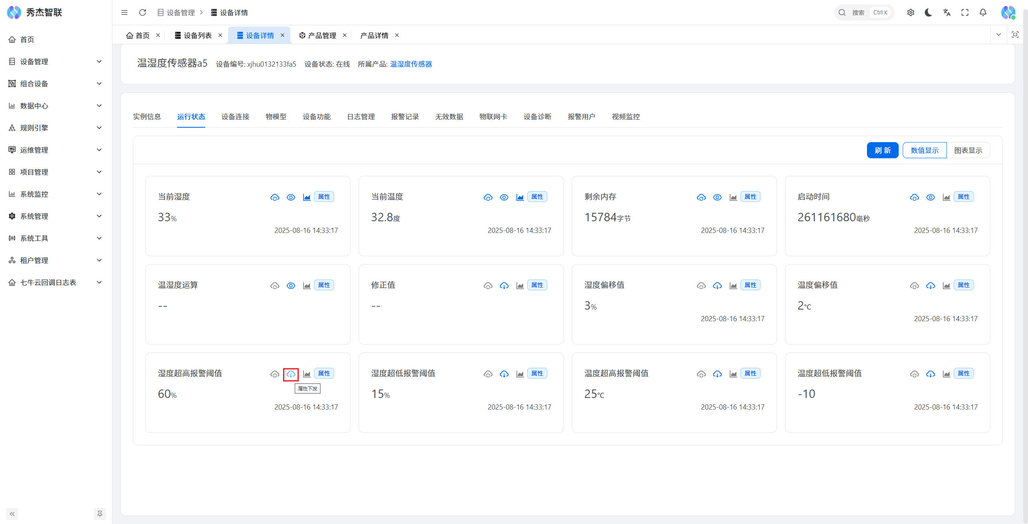This screenshot has height=524, width=1028.
Task: Select the 图表显示 display option
Action: pyautogui.click(x=968, y=150)
